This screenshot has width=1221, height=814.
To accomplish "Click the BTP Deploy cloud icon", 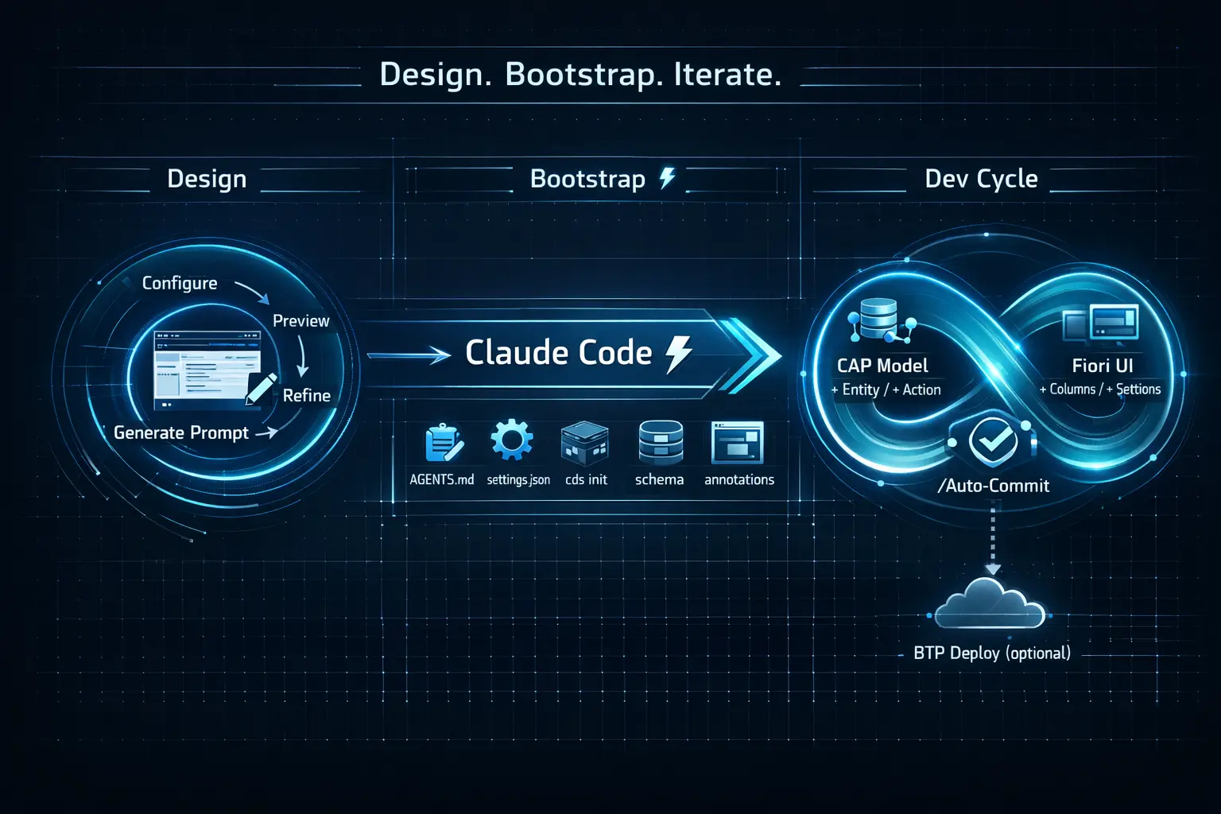I will click(990, 604).
